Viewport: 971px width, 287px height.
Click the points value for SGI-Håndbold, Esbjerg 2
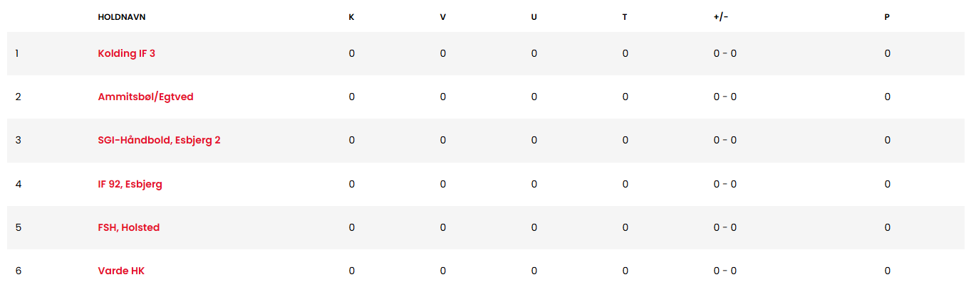[x=888, y=140]
